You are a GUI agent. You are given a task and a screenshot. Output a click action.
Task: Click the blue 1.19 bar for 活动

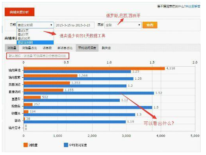[74, 122]
